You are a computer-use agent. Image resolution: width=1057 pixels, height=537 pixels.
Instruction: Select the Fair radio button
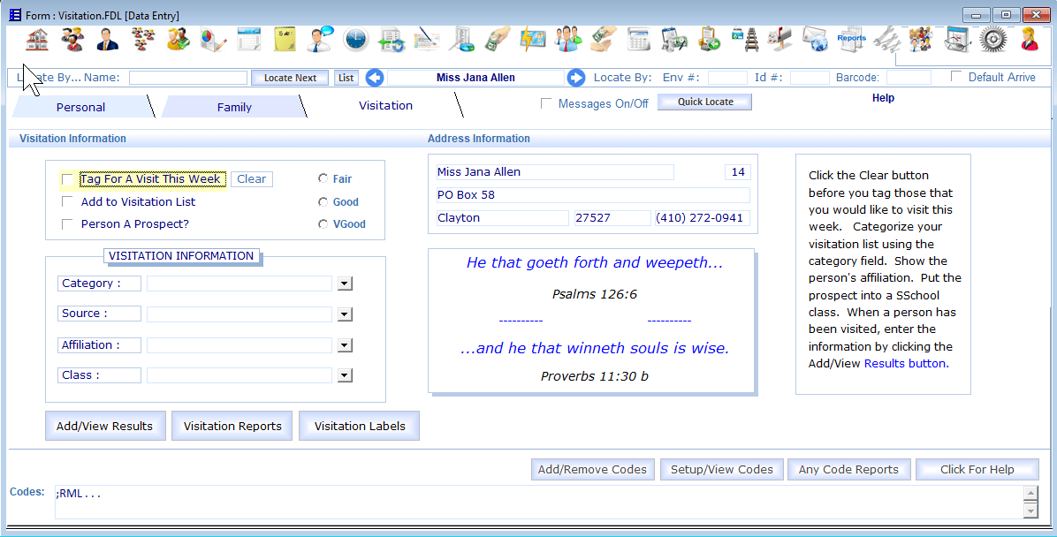tap(323, 178)
